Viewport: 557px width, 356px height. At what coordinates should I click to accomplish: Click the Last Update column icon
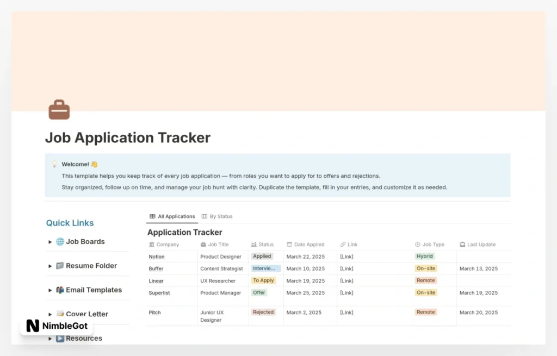pyautogui.click(x=462, y=244)
